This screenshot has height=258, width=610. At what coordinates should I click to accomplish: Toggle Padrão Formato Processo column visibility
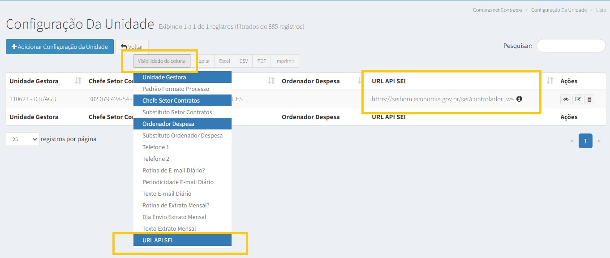coord(182,89)
